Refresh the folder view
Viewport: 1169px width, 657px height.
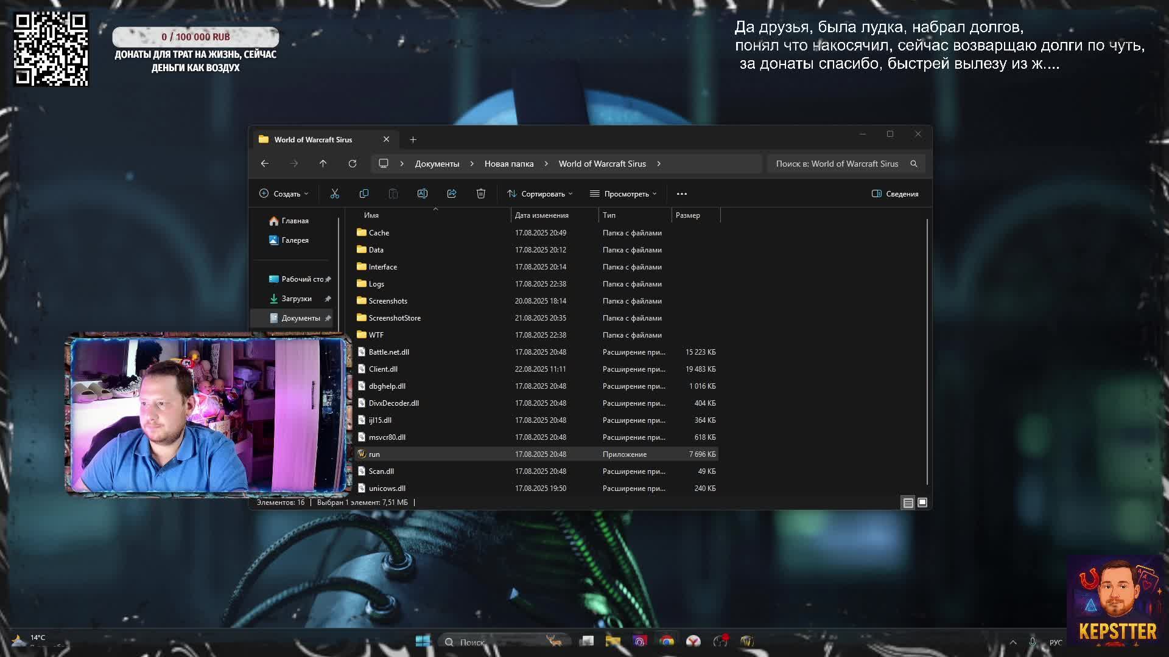coord(352,164)
